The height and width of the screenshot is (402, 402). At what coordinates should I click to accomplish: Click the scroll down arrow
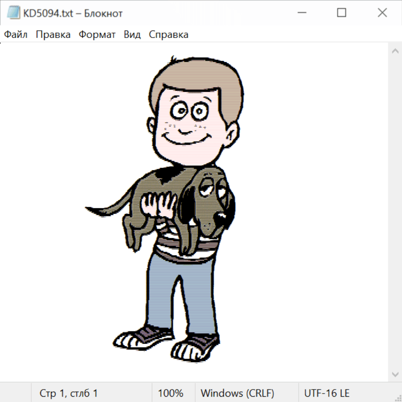395,374
